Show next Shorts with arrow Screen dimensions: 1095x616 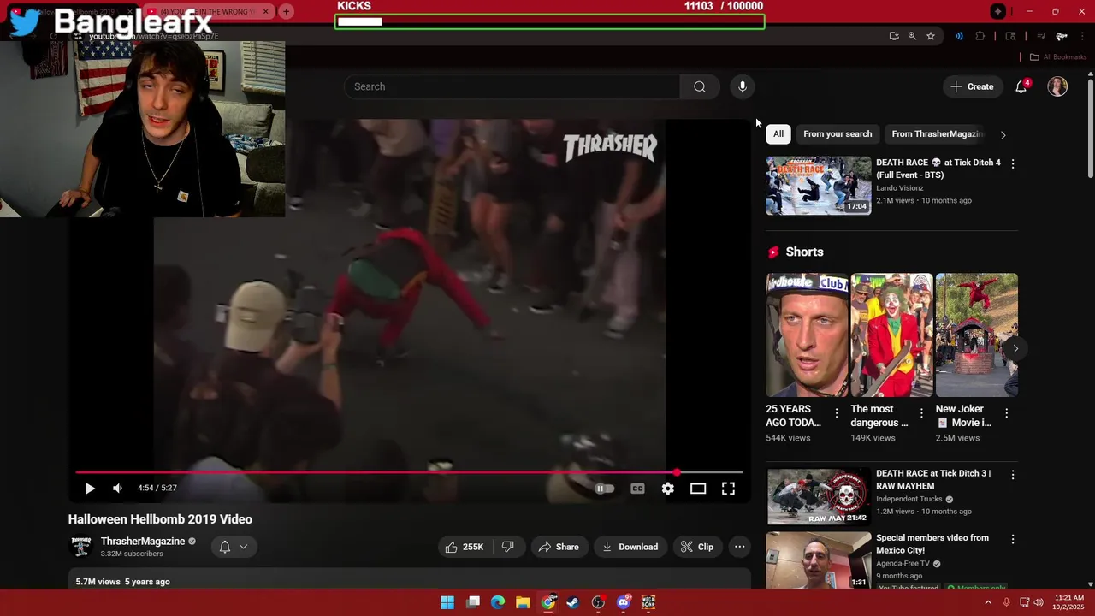click(x=1015, y=348)
